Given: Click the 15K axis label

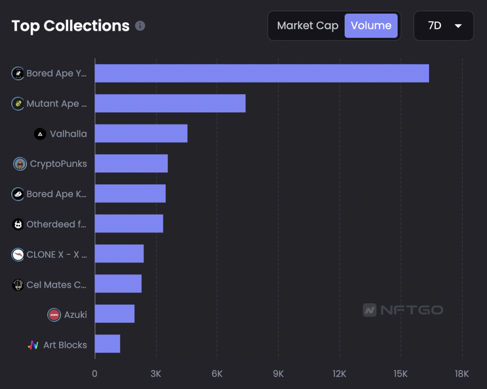Looking at the screenshot, I should (x=400, y=373).
